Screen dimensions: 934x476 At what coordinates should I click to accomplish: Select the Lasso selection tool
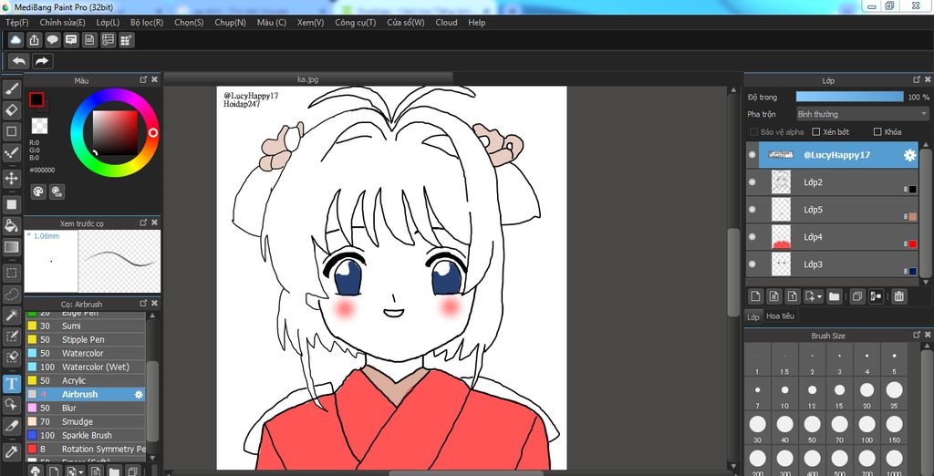pyautogui.click(x=11, y=294)
